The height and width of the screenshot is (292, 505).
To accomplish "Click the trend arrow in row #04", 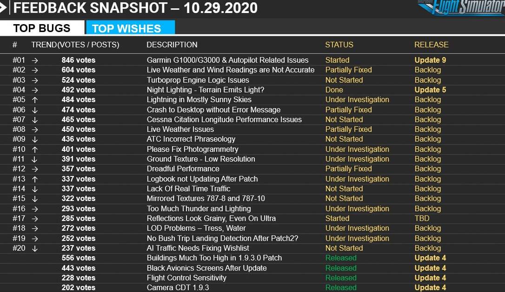I will (35, 90).
